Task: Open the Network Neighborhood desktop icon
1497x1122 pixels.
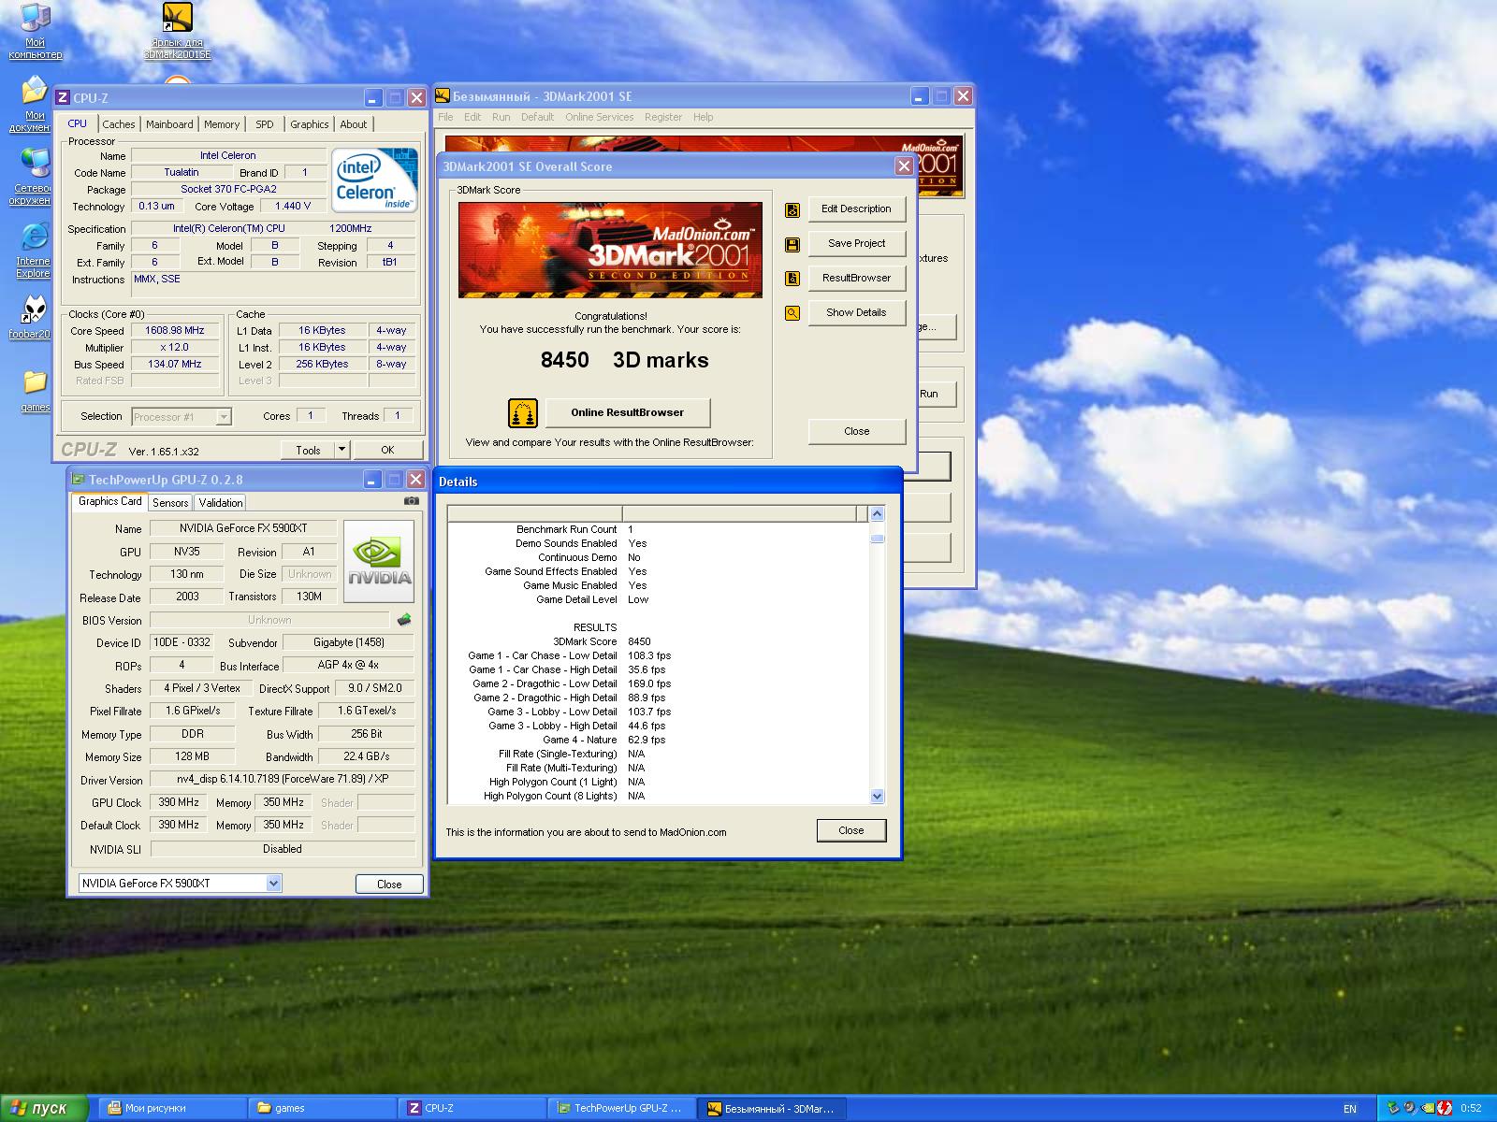Action: coord(35,178)
